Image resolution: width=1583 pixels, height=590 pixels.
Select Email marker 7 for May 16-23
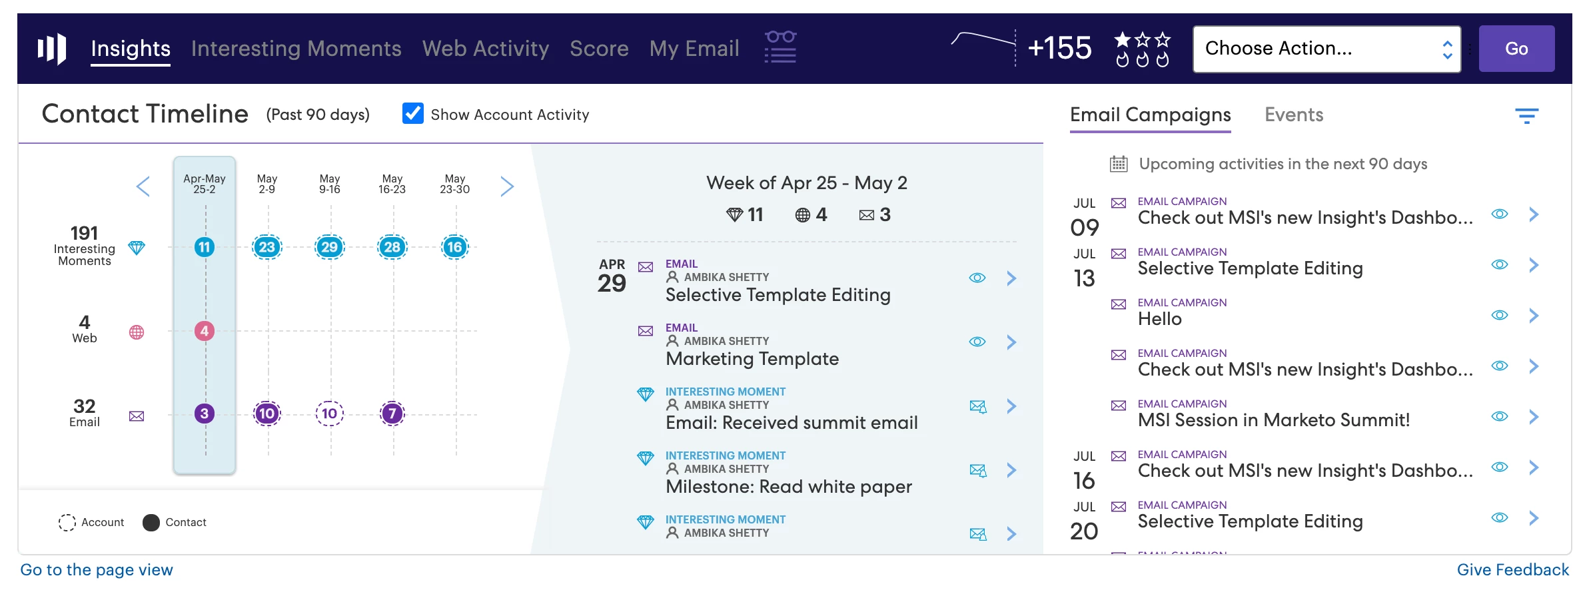click(x=392, y=414)
